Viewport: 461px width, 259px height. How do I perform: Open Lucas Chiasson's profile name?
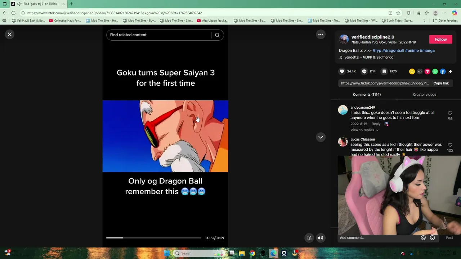tap(363, 140)
